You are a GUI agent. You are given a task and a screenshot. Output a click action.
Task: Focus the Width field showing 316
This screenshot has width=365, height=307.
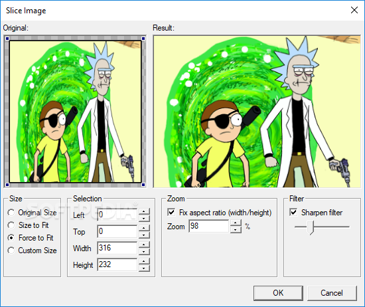[x=117, y=248]
